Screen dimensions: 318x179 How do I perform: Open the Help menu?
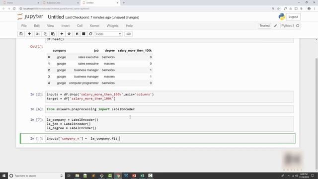(x=129, y=26)
